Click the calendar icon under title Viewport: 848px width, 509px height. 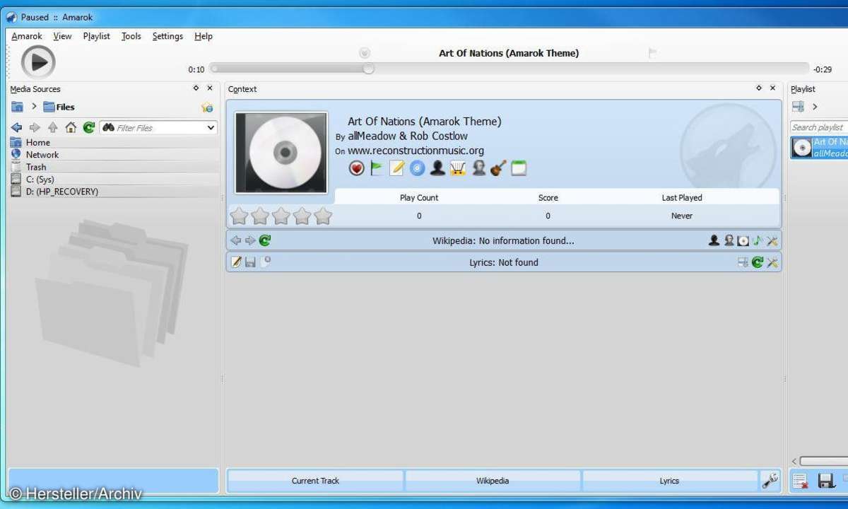pyautogui.click(x=519, y=168)
